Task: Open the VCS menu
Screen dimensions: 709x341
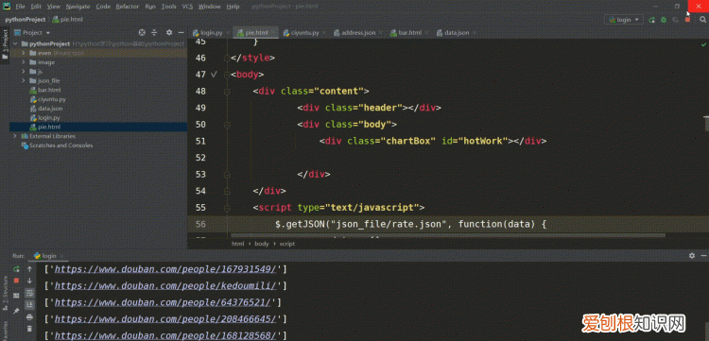Action: (x=187, y=7)
